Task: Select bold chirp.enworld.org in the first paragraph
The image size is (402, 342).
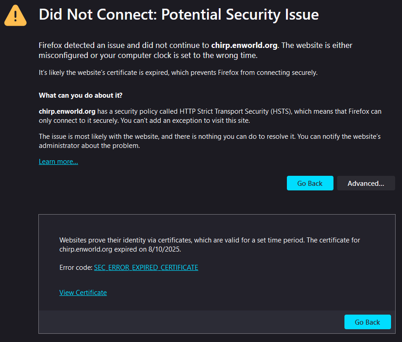Action: [x=244, y=45]
